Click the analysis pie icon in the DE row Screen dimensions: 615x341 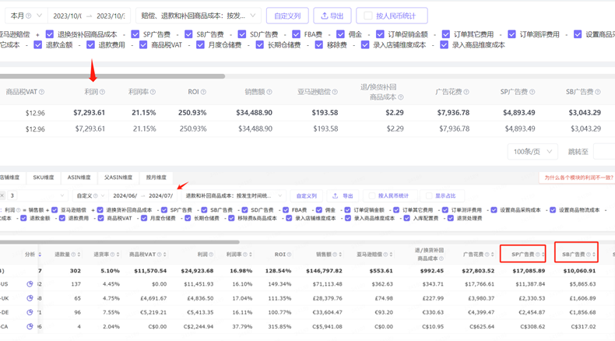point(30,312)
